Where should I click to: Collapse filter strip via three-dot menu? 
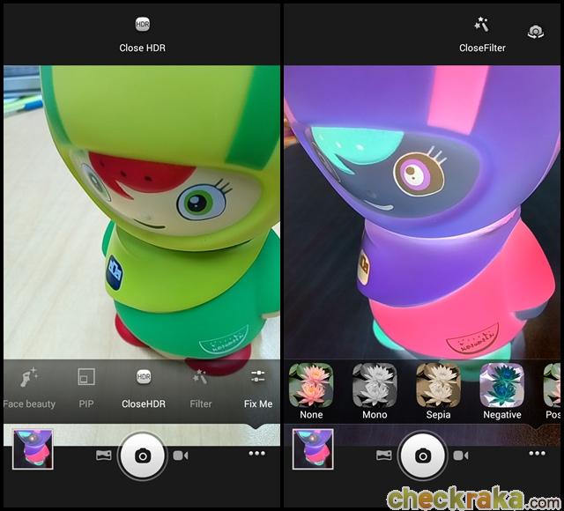[x=537, y=453]
